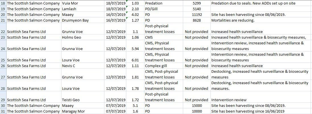This screenshot has height=114, width=312.
Task: Click the PD/Gill cause cell
Action: click(152, 9)
